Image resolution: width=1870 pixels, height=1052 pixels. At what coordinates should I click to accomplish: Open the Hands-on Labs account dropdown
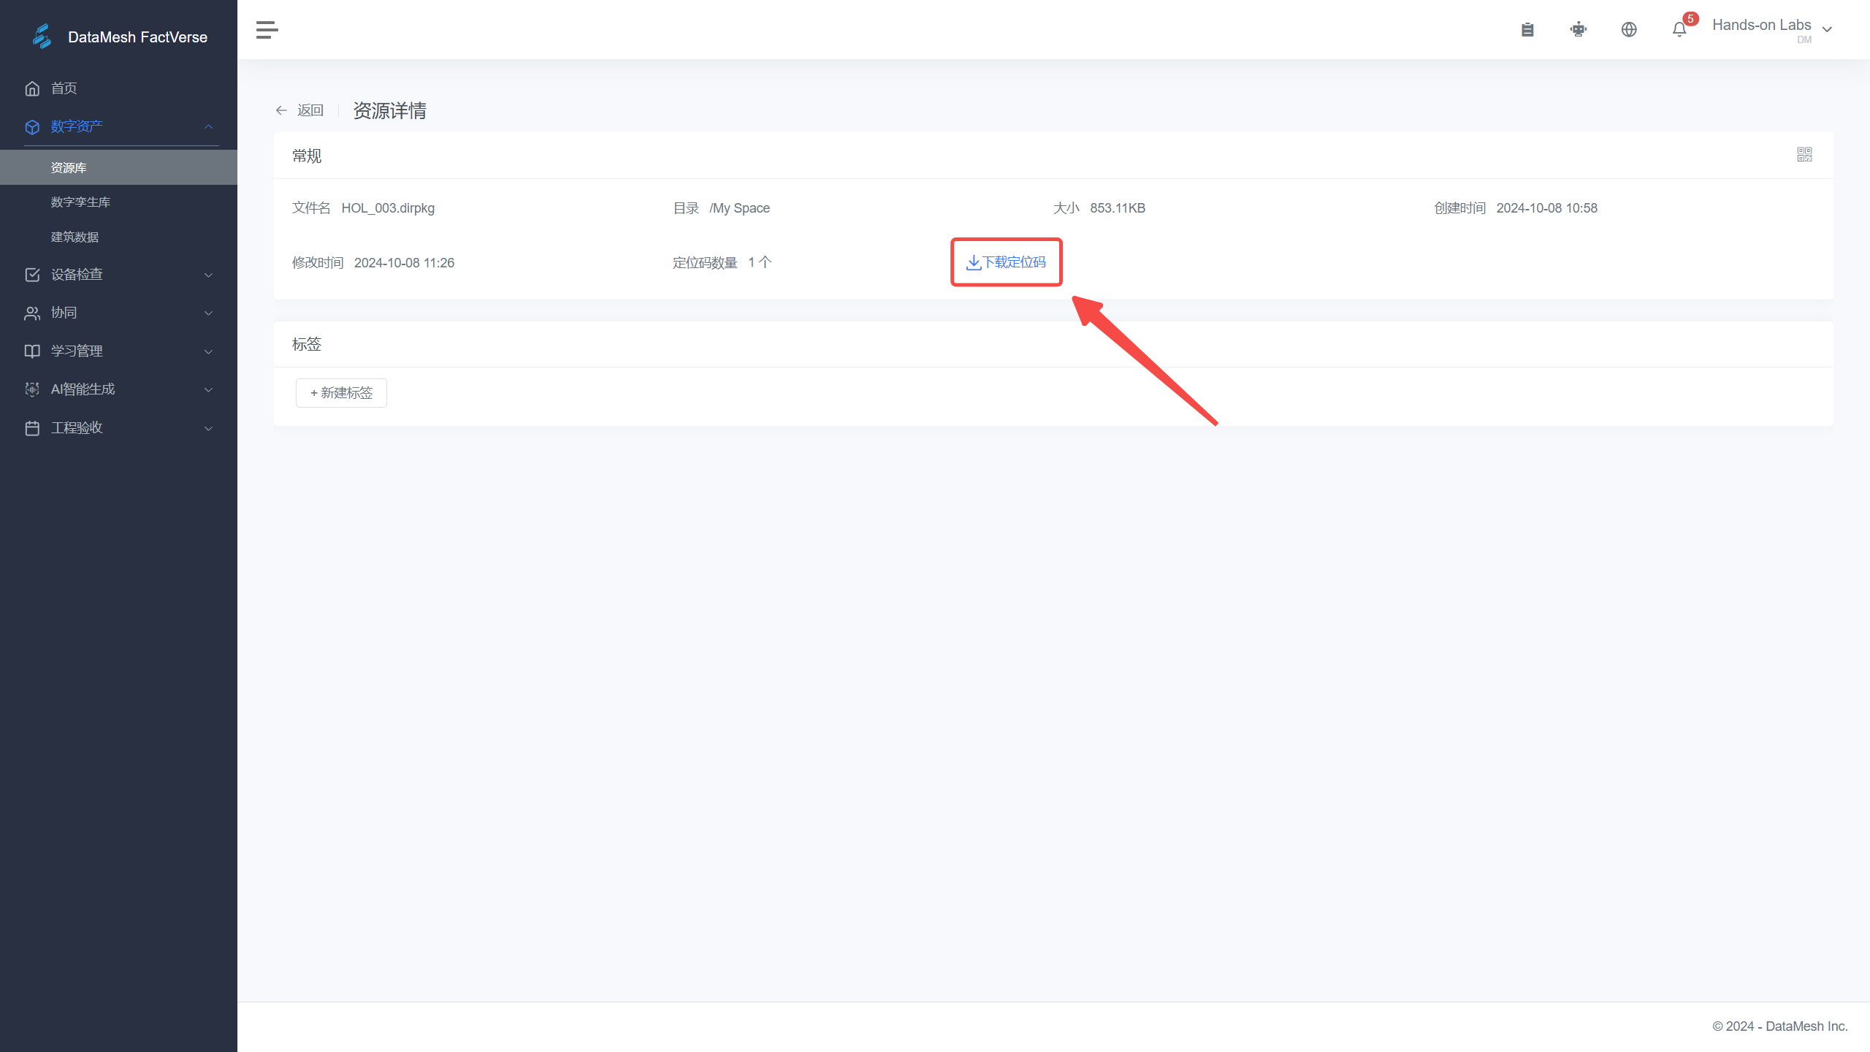(1771, 29)
